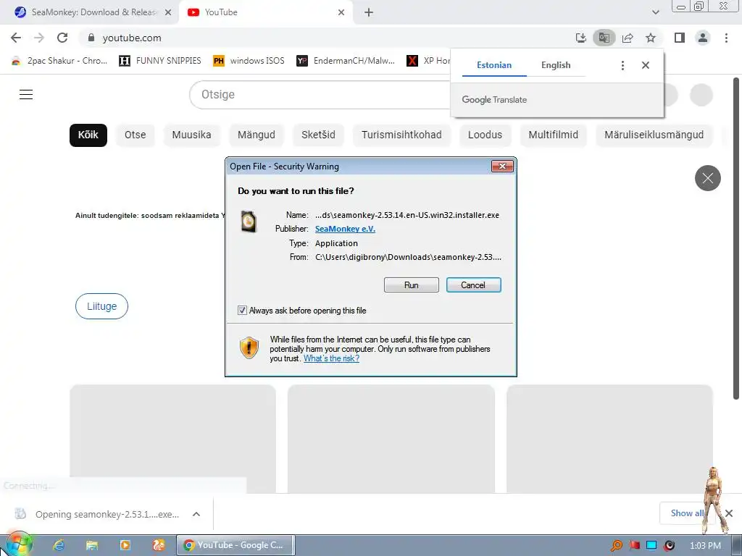Select the Loodus filter chip
Screen dimensions: 742x556
click(x=485, y=135)
